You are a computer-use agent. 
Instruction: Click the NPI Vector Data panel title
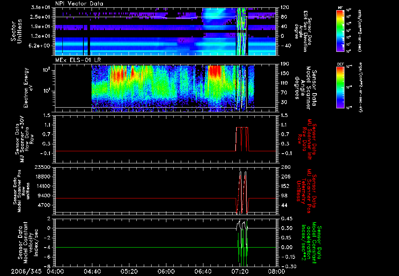click(x=79, y=4)
